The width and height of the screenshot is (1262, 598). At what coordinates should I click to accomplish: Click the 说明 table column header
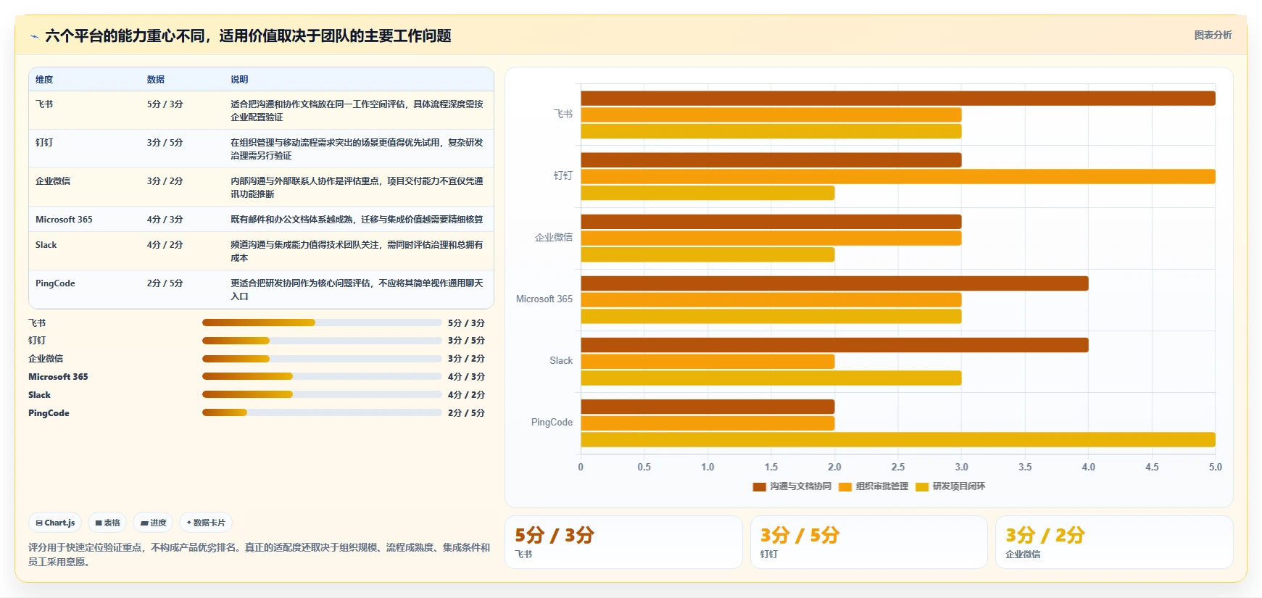(239, 80)
